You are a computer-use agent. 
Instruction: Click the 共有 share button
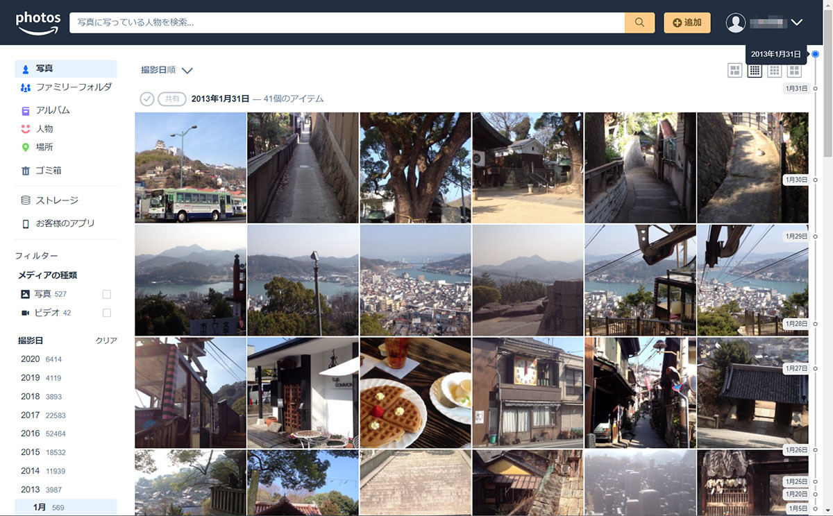click(x=172, y=98)
